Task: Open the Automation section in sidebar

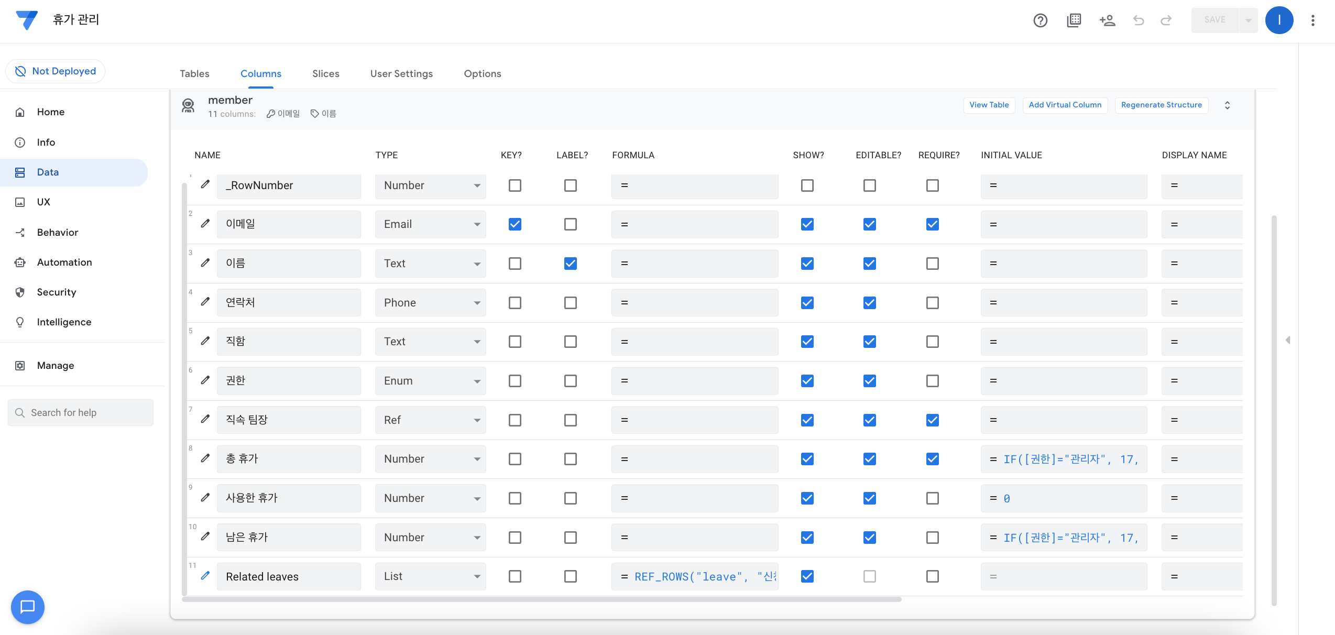Action: point(64,262)
